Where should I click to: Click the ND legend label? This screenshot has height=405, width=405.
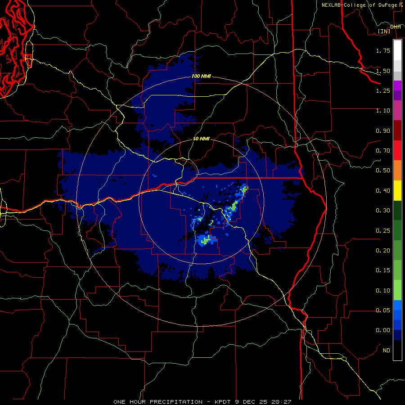tap(387, 351)
